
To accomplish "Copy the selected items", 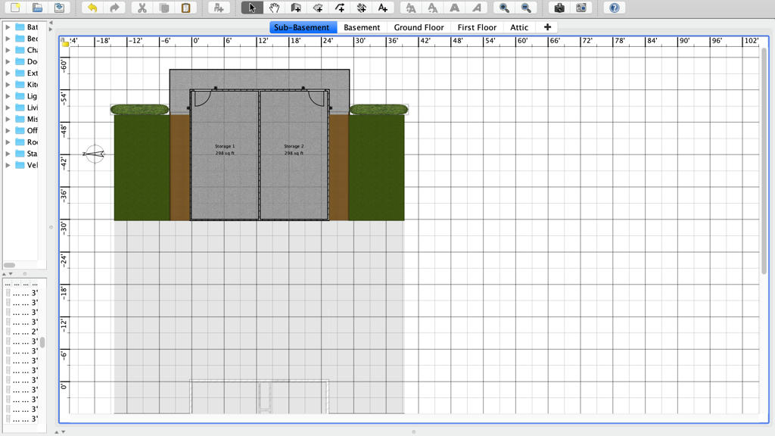I will 164,8.
